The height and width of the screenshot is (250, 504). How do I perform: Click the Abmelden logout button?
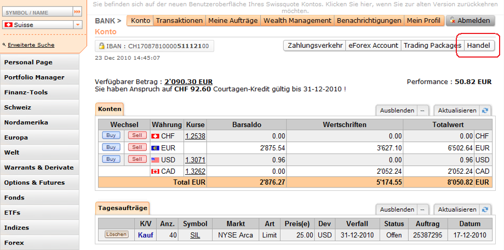[x=470, y=21]
